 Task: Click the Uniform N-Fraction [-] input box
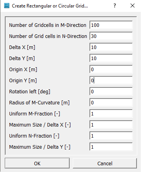coord(111,136)
